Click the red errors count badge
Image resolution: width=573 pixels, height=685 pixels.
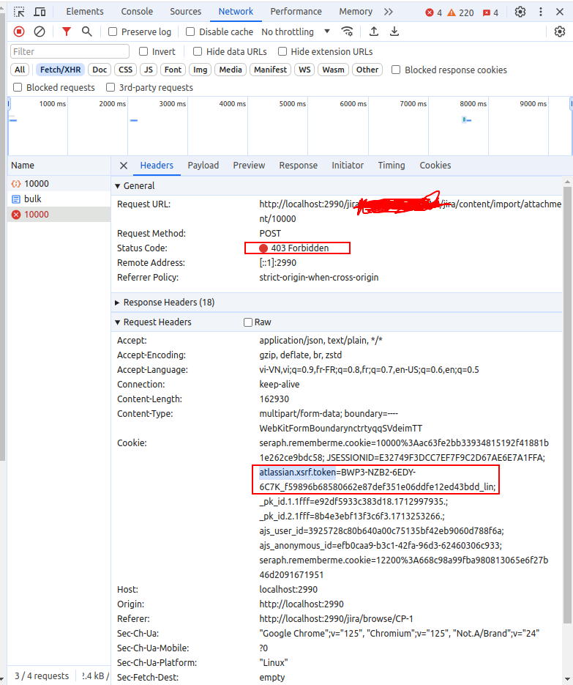(x=434, y=12)
